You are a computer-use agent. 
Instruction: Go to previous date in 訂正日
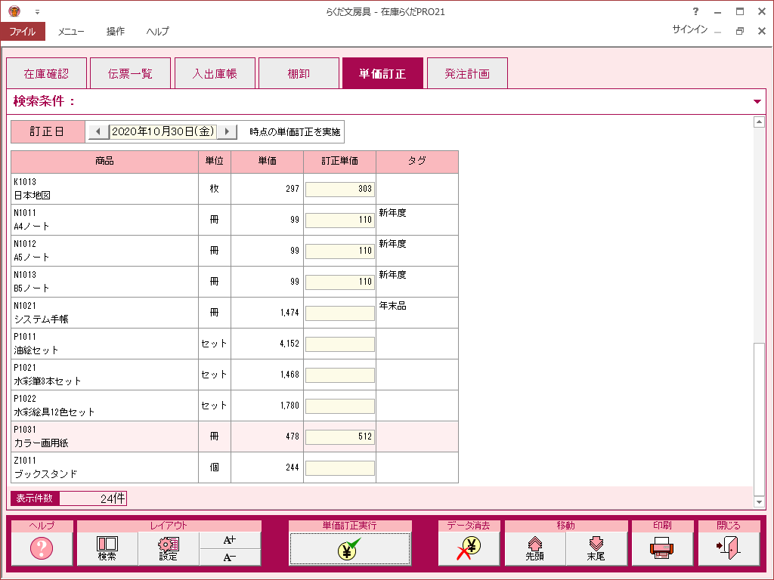coord(98,131)
